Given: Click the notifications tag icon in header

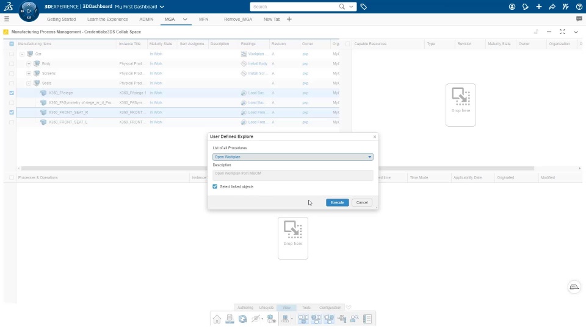Looking at the screenshot, I should coord(526,7).
